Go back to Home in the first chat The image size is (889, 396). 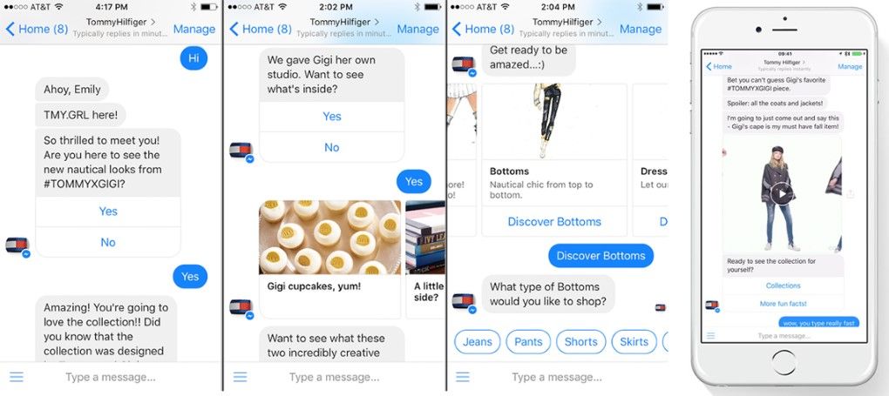[37, 29]
